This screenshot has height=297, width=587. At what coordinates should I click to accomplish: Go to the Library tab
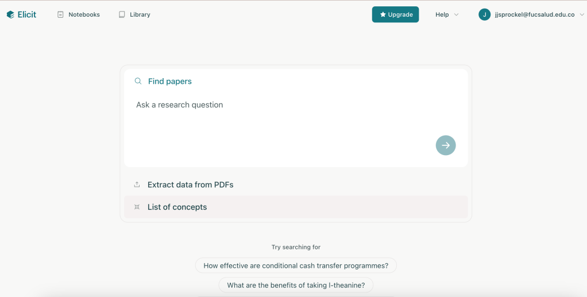click(x=140, y=14)
